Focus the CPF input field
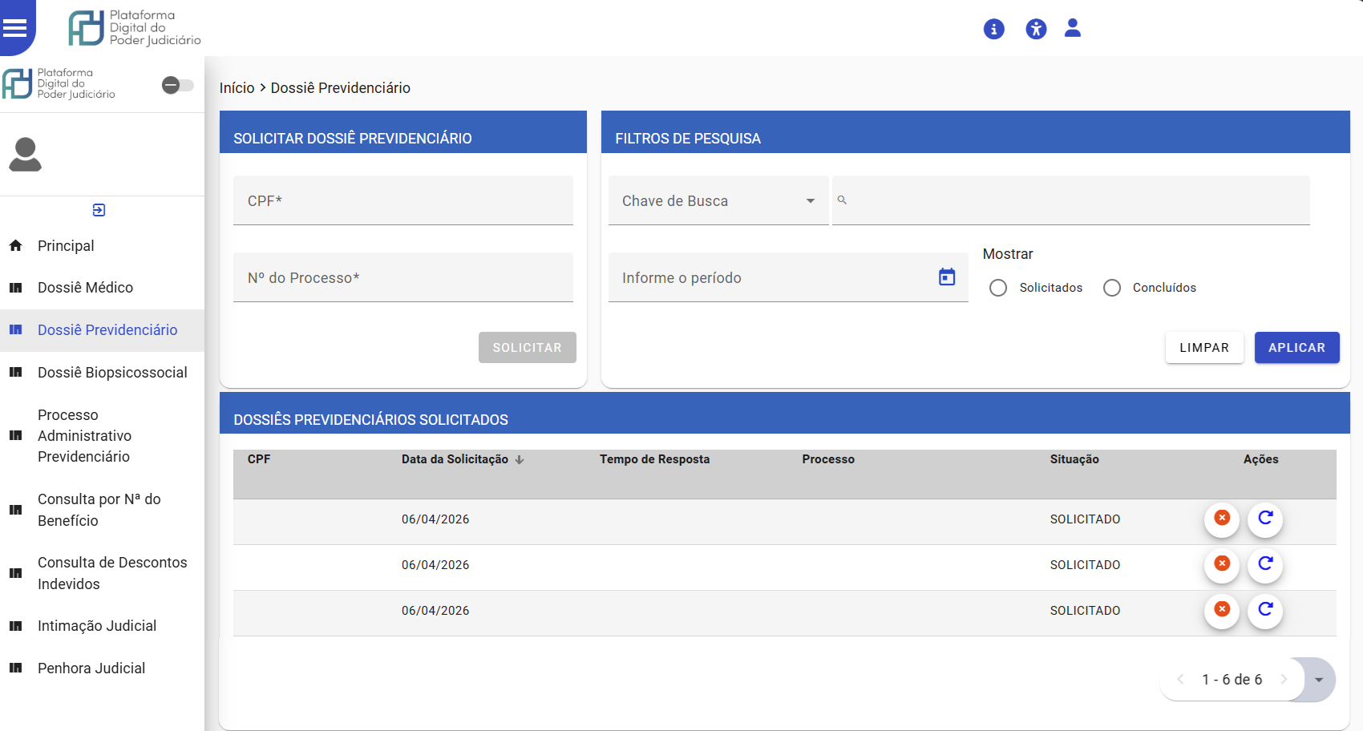This screenshot has height=731, width=1363. pyautogui.click(x=403, y=200)
